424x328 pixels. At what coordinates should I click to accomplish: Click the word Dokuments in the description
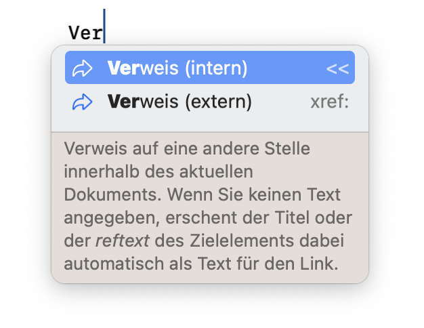pyautogui.click(x=112, y=194)
